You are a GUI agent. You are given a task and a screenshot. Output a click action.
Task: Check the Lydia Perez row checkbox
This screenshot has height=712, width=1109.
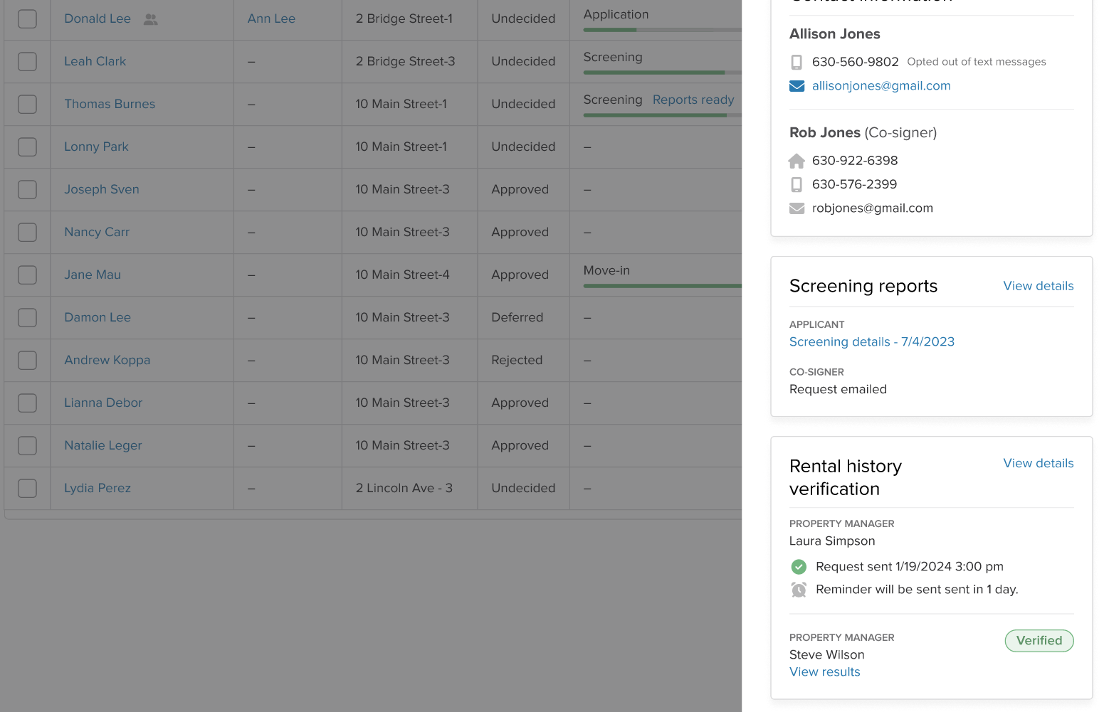click(26, 488)
